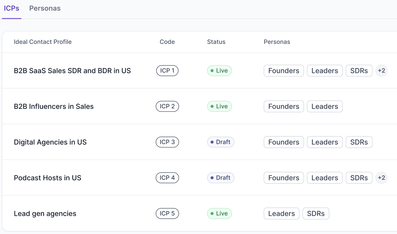Click the Founders persona chip for ICP 2
Image resolution: width=397 pixels, height=234 pixels.
284,107
